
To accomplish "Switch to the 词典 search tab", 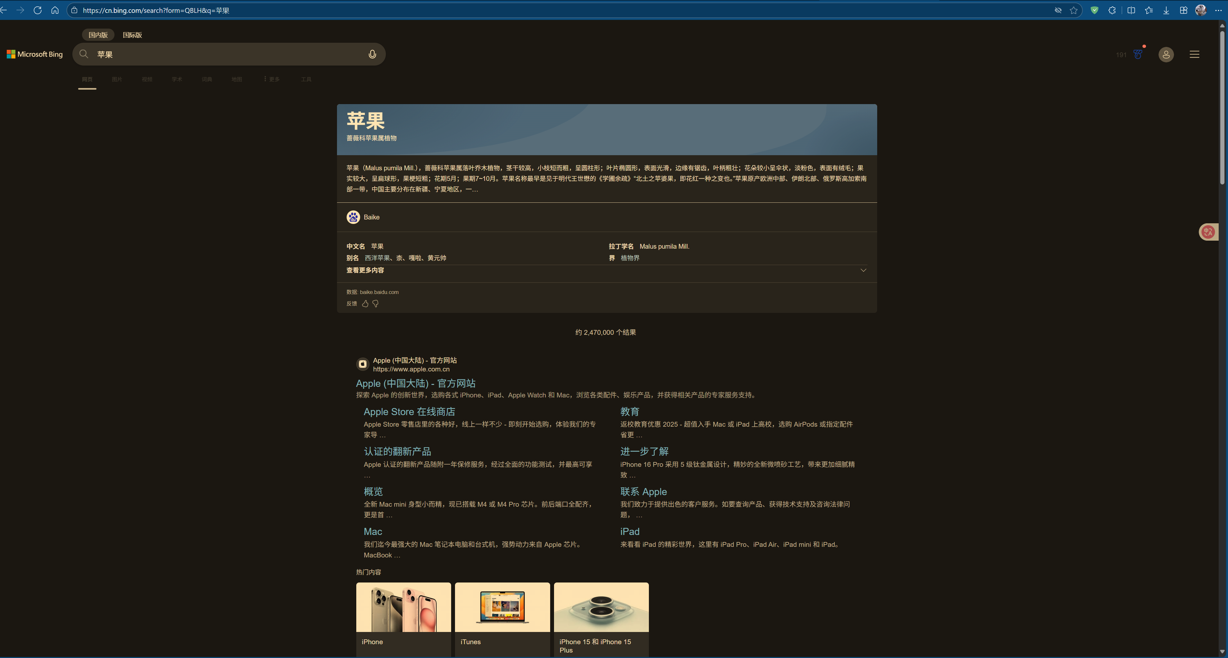I will click(207, 79).
